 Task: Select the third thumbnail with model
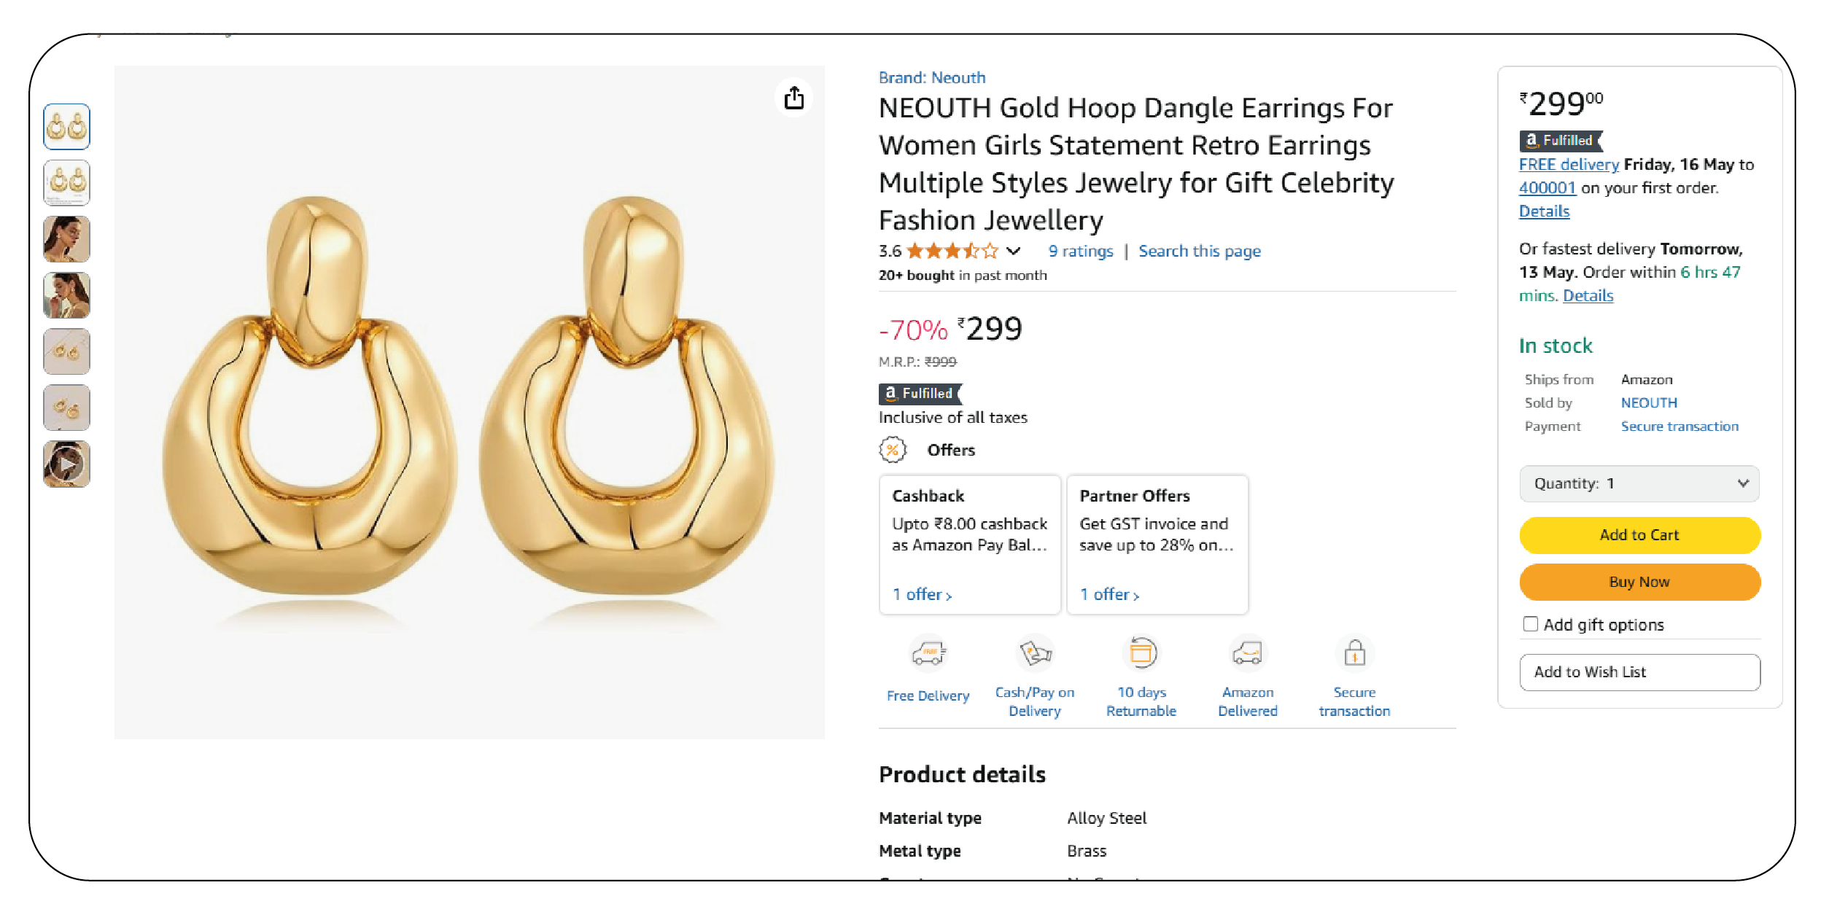pyautogui.click(x=66, y=239)
